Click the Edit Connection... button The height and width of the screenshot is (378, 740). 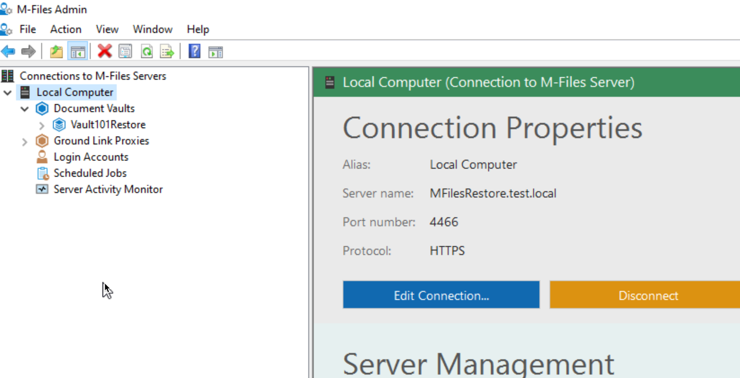pos(441,295)
